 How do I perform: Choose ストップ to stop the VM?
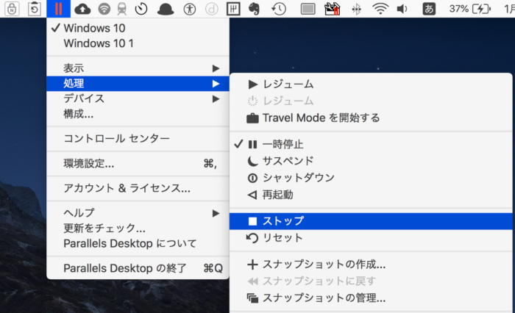click(371, 221)
